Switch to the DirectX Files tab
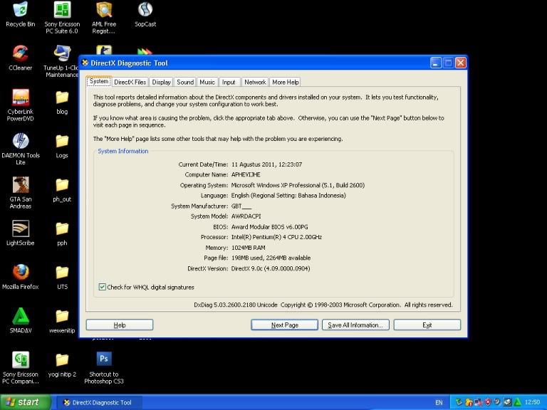 [130, 82]
